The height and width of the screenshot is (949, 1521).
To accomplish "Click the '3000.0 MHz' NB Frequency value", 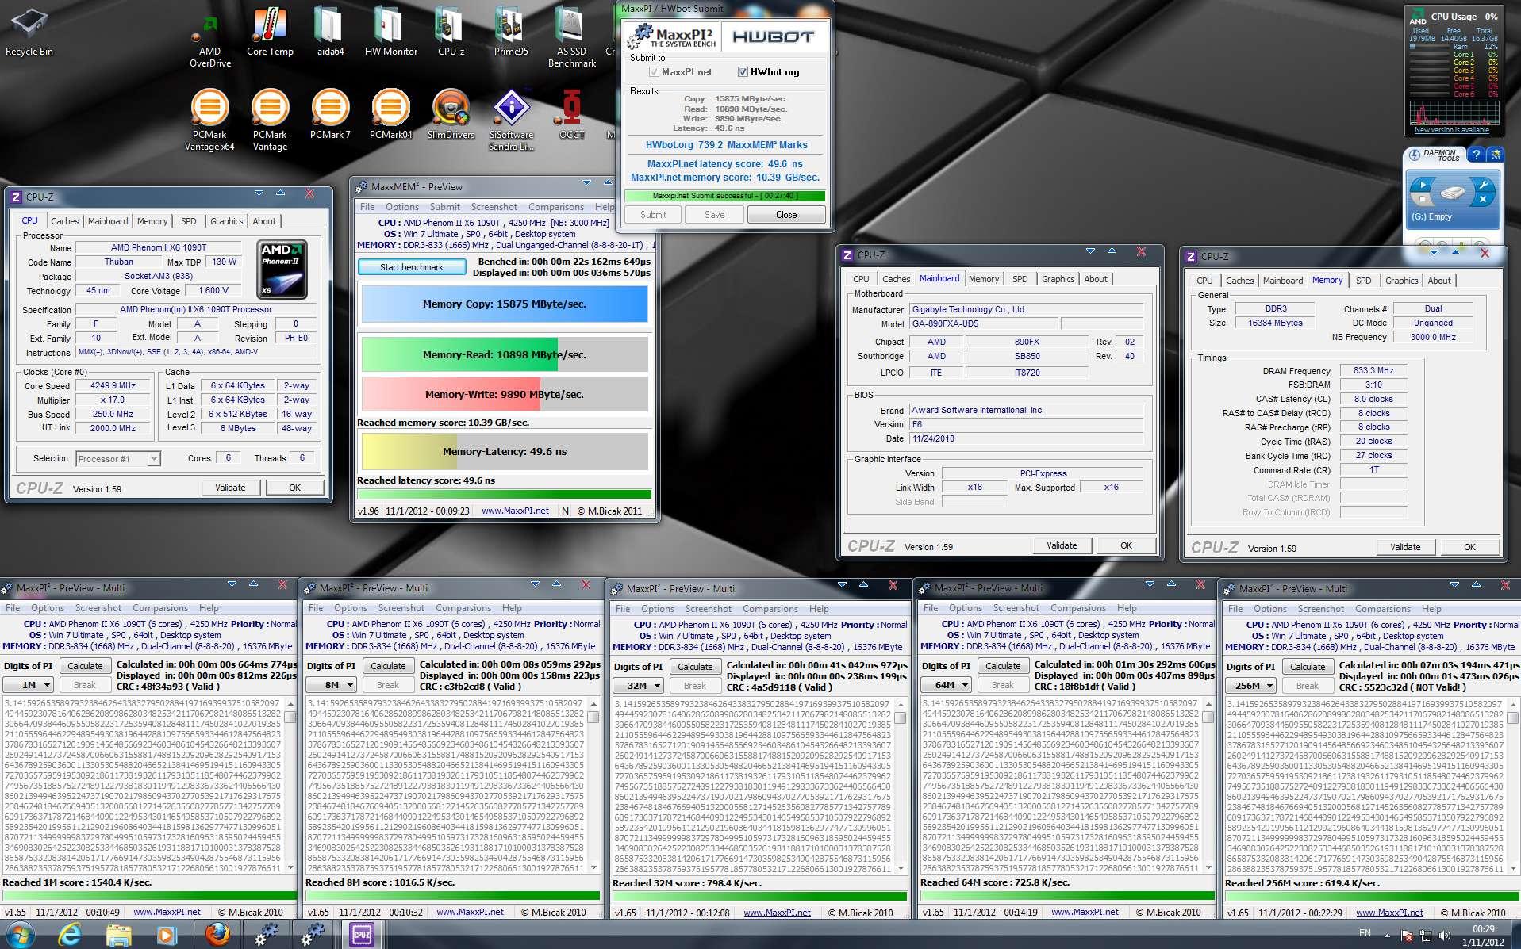I will click(1433, 337).
